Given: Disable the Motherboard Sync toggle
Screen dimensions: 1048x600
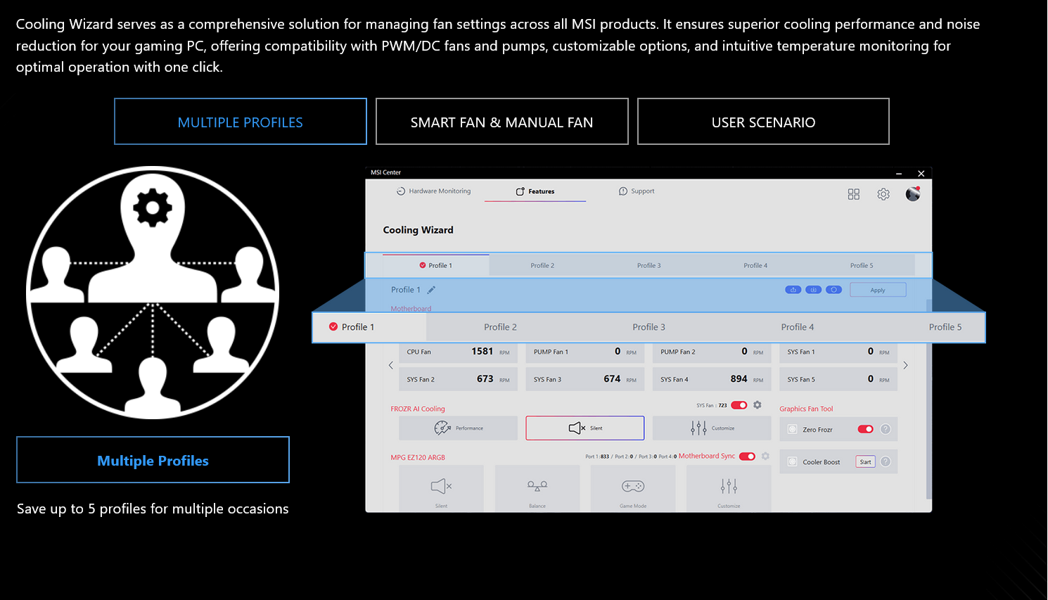Looking at the screenshot, I should click(x=747, y=457).
